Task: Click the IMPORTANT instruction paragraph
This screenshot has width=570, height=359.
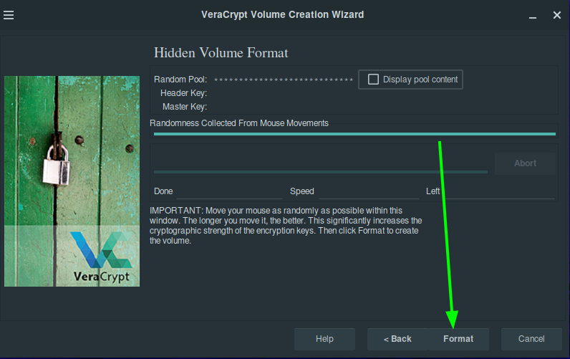Action: pos(286,226)
